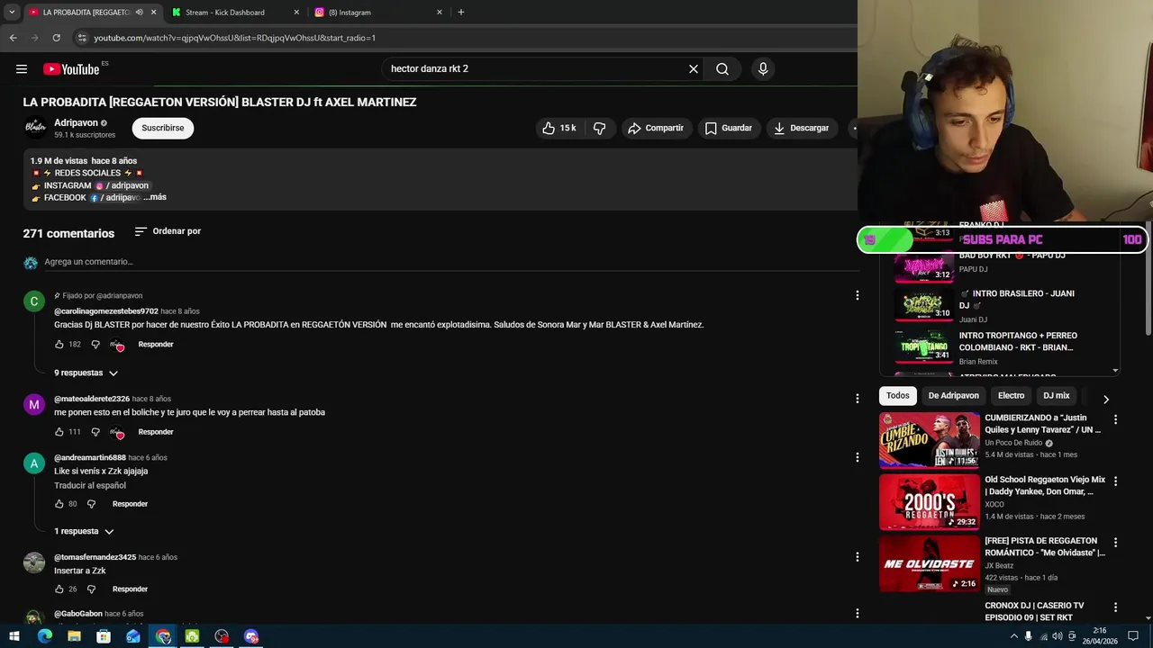Expand 9 respuestas replies

point(86,373)
